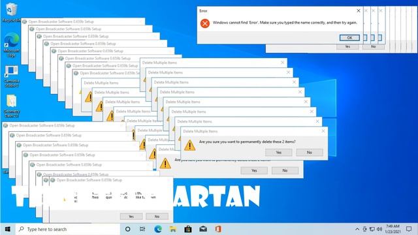This screenshot has width=418, height=235.
Task: Click the 'permanently delete these 2 items' text
Action: click(247, 142)
